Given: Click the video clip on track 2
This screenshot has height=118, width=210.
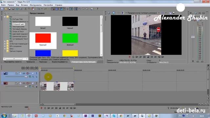Looking at the screenshot, I should pyautogui.click(x=57, y=86).
